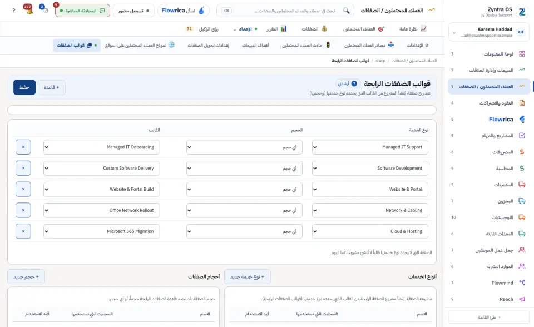Click the global search input field

[285, 11]
